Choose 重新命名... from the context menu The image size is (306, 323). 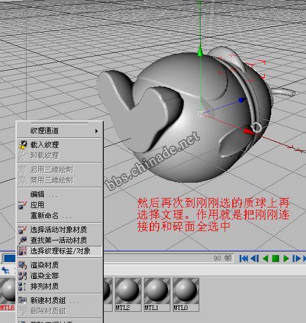(x=51, y=216)
